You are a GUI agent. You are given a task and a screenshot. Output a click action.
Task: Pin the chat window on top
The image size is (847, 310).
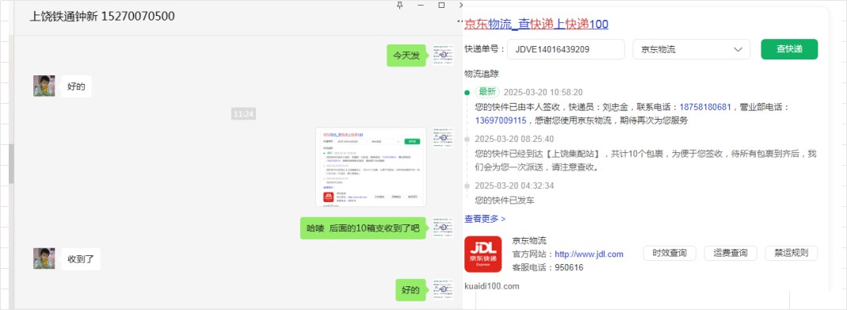[x=400, y=6]
